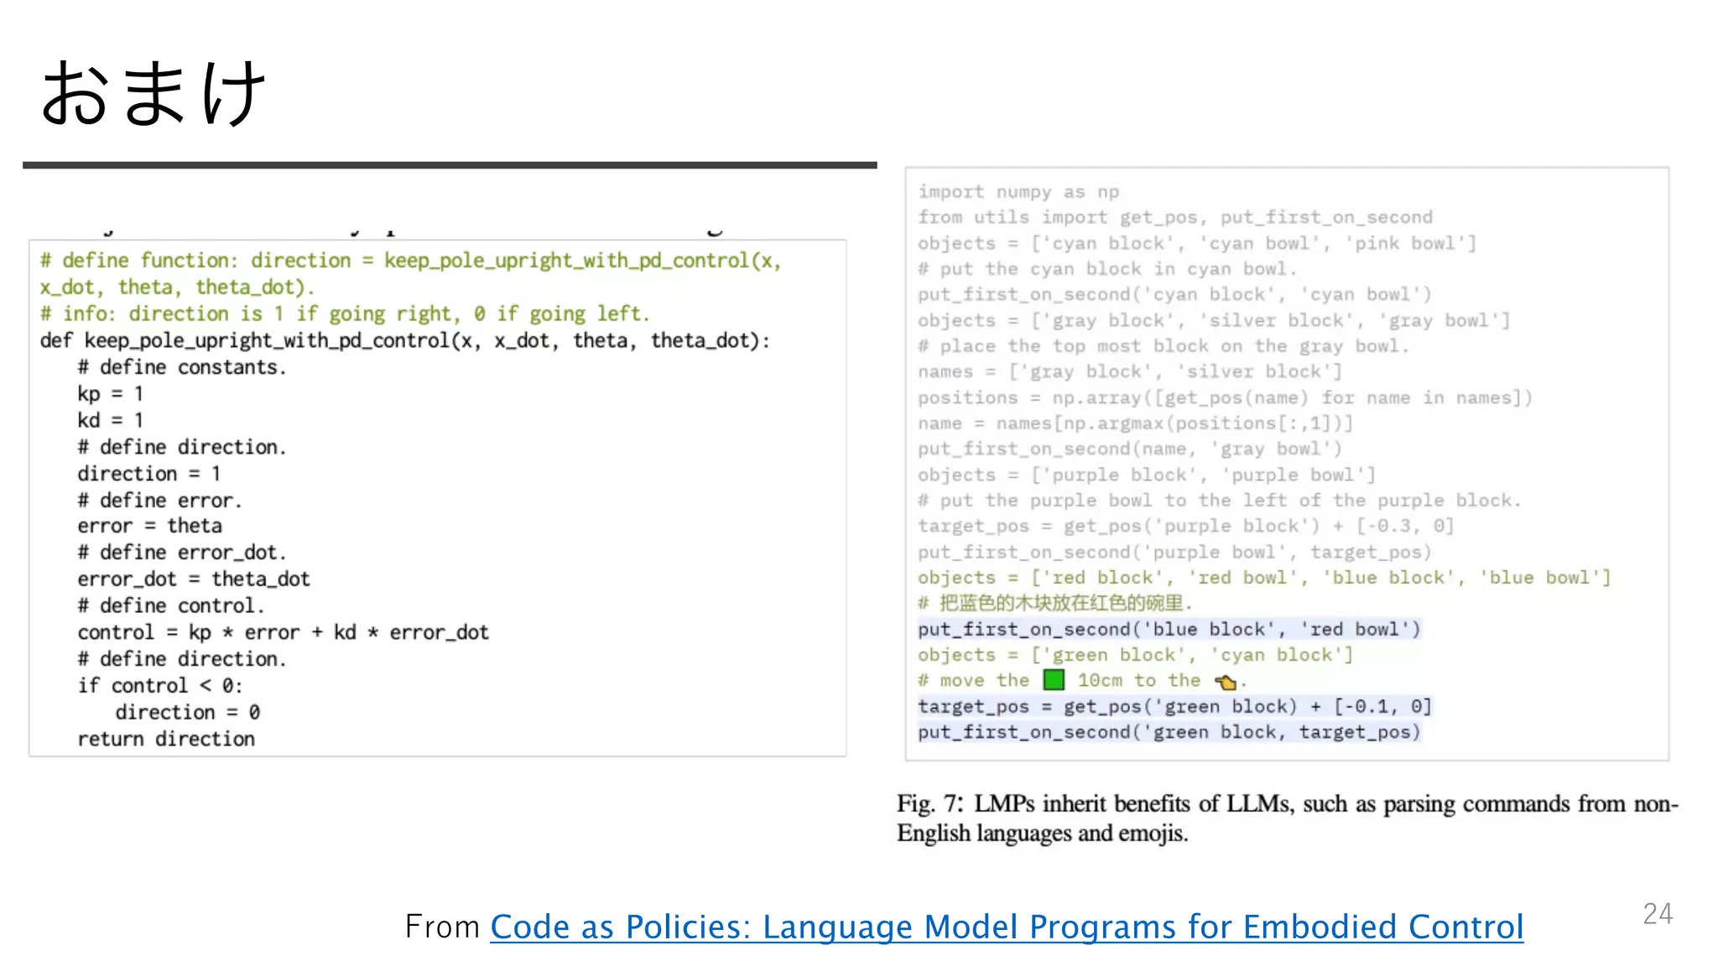This screenshot has width=1718, height=966.
Task: Click the 'from utils import get_pos' line
Action: (1175, 217)
